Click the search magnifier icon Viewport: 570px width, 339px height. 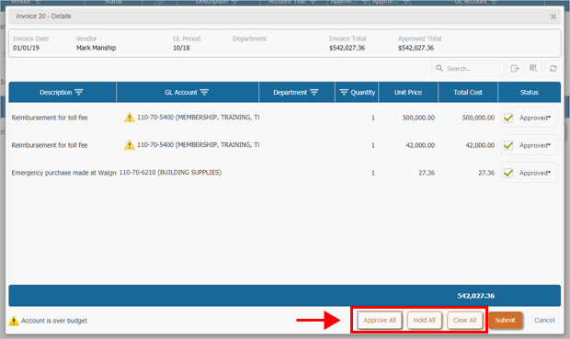(x=439, y=68)
